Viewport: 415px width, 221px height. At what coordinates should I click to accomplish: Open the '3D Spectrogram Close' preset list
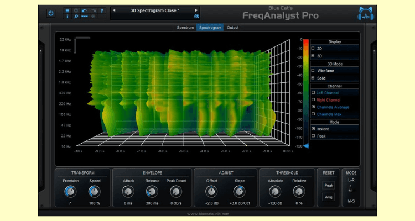point(154,10)
